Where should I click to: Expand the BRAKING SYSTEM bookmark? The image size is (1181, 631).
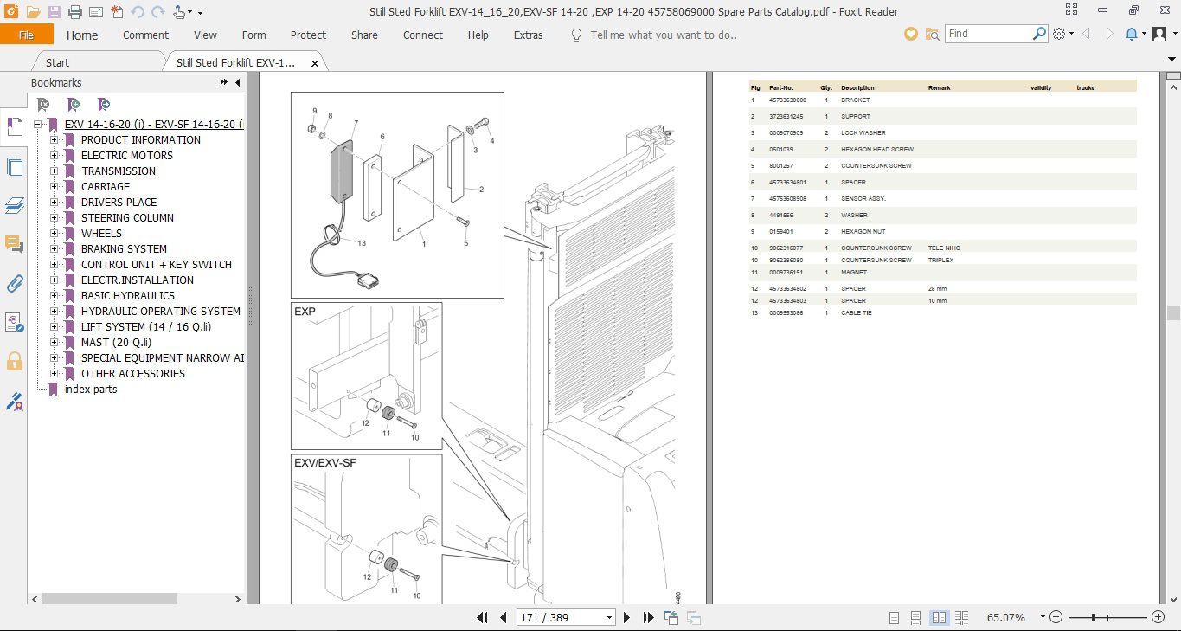[x=54, y=249]
